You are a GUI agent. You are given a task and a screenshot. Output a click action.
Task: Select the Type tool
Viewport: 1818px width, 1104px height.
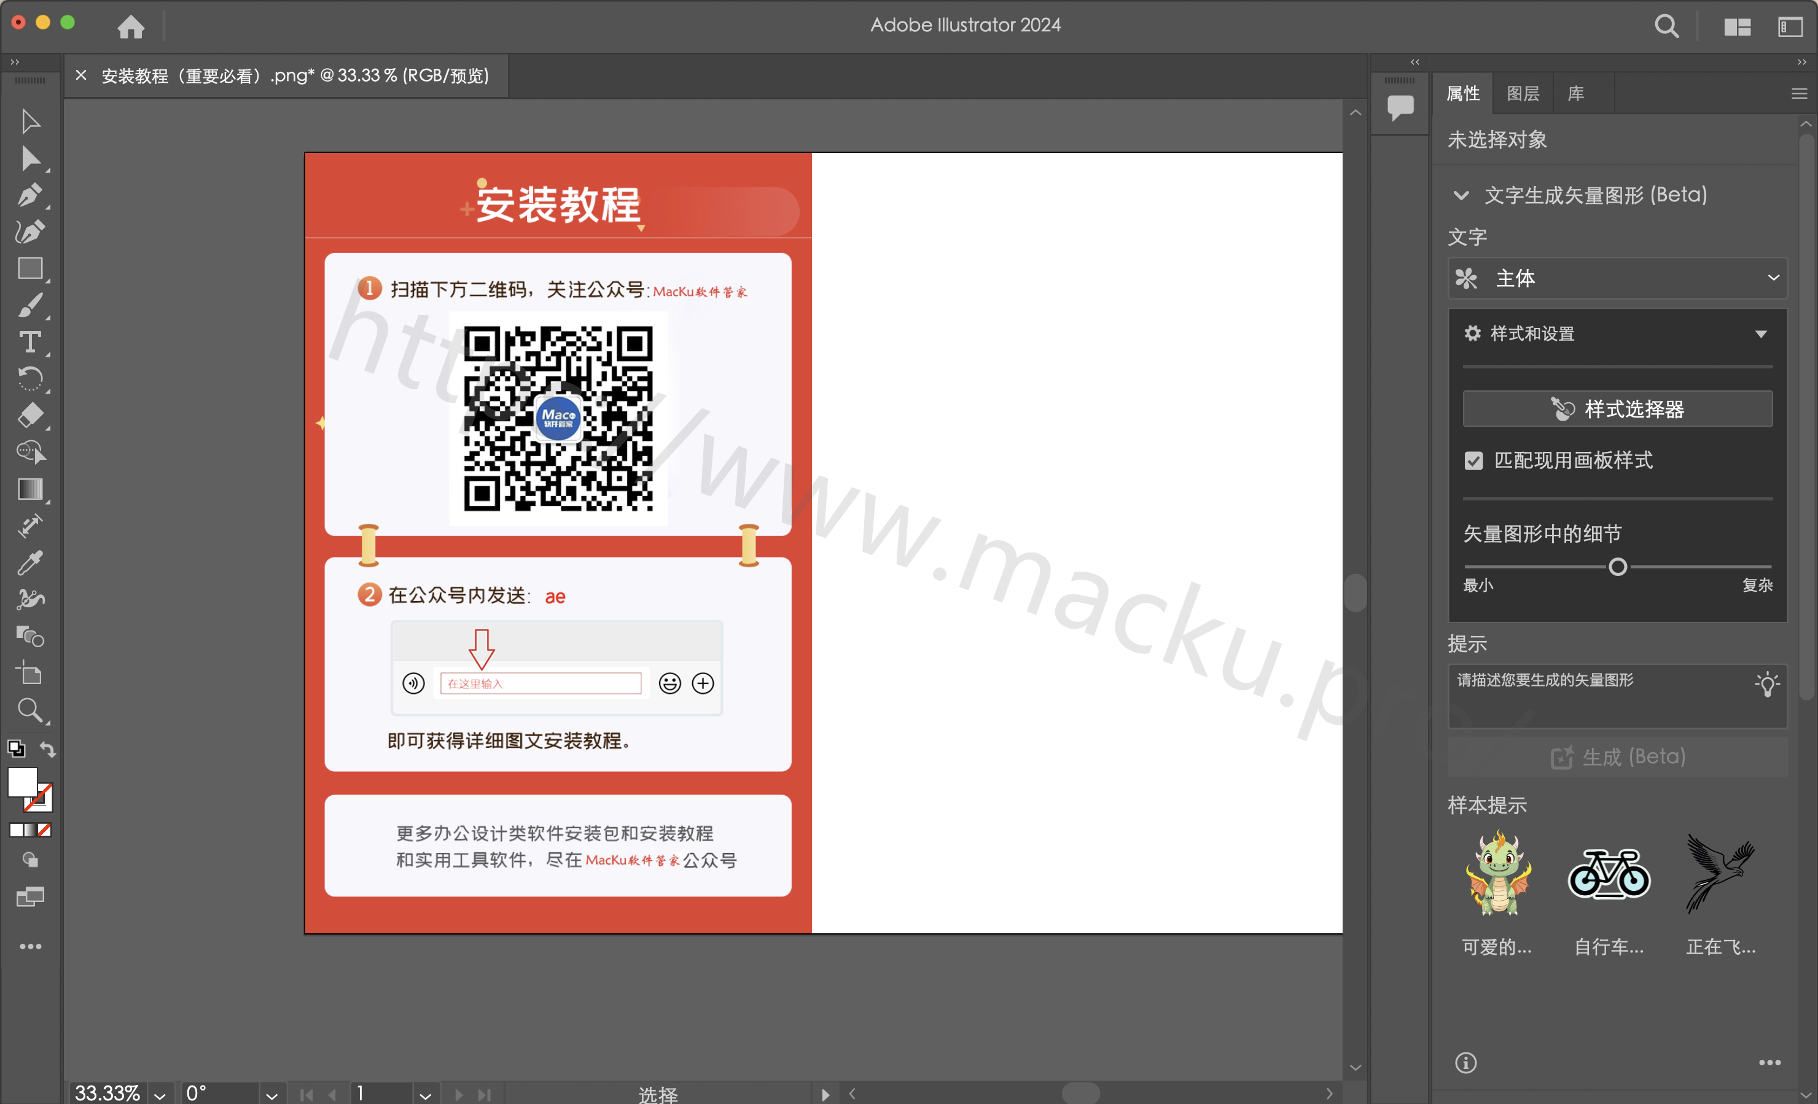(30, 342)
